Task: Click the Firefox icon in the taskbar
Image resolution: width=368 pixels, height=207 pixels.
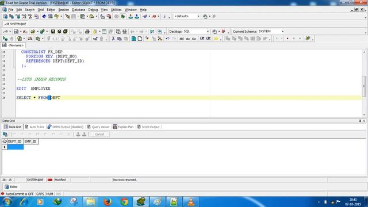Action: click(108, 202)
